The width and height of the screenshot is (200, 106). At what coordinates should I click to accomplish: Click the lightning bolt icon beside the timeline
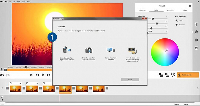tap(1, 69)
